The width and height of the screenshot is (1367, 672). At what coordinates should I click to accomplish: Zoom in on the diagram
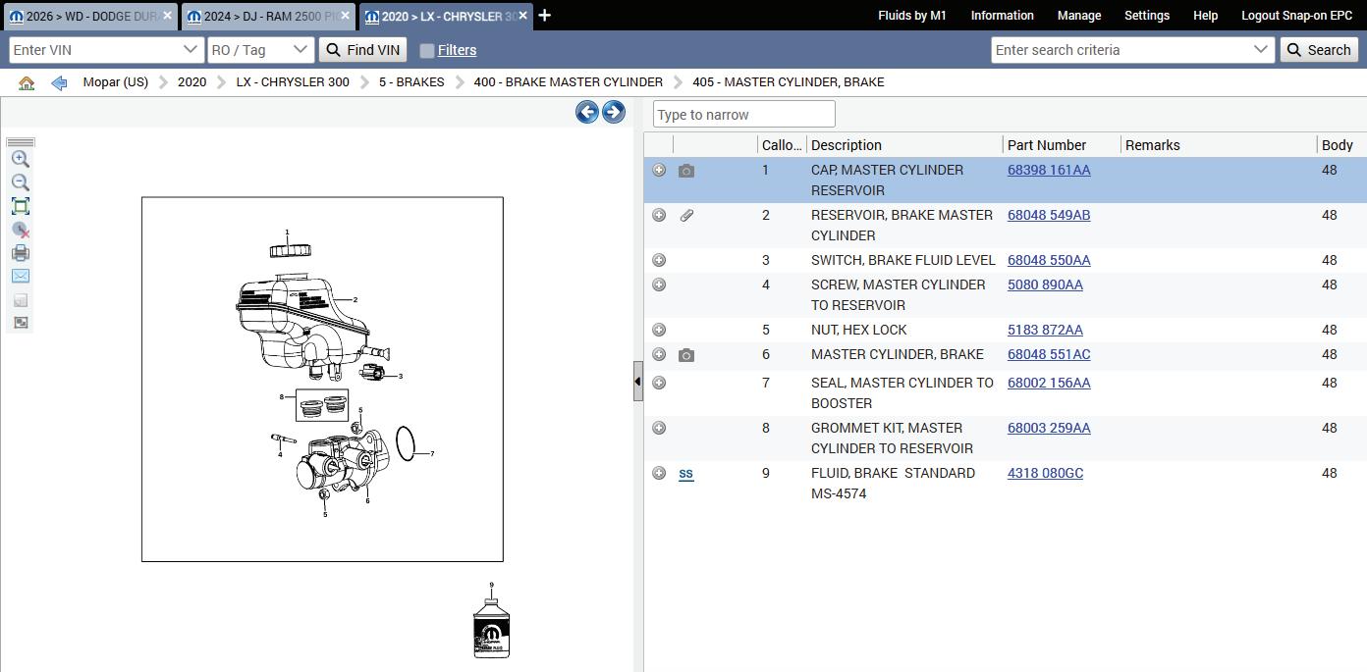(x=20, y=159)
